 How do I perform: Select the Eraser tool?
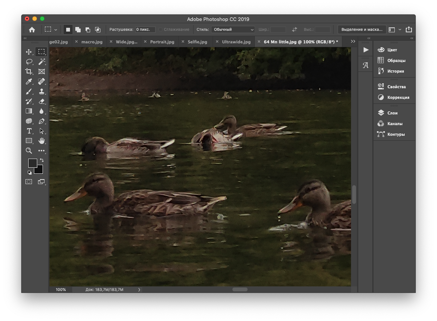[x=41, y=101]
